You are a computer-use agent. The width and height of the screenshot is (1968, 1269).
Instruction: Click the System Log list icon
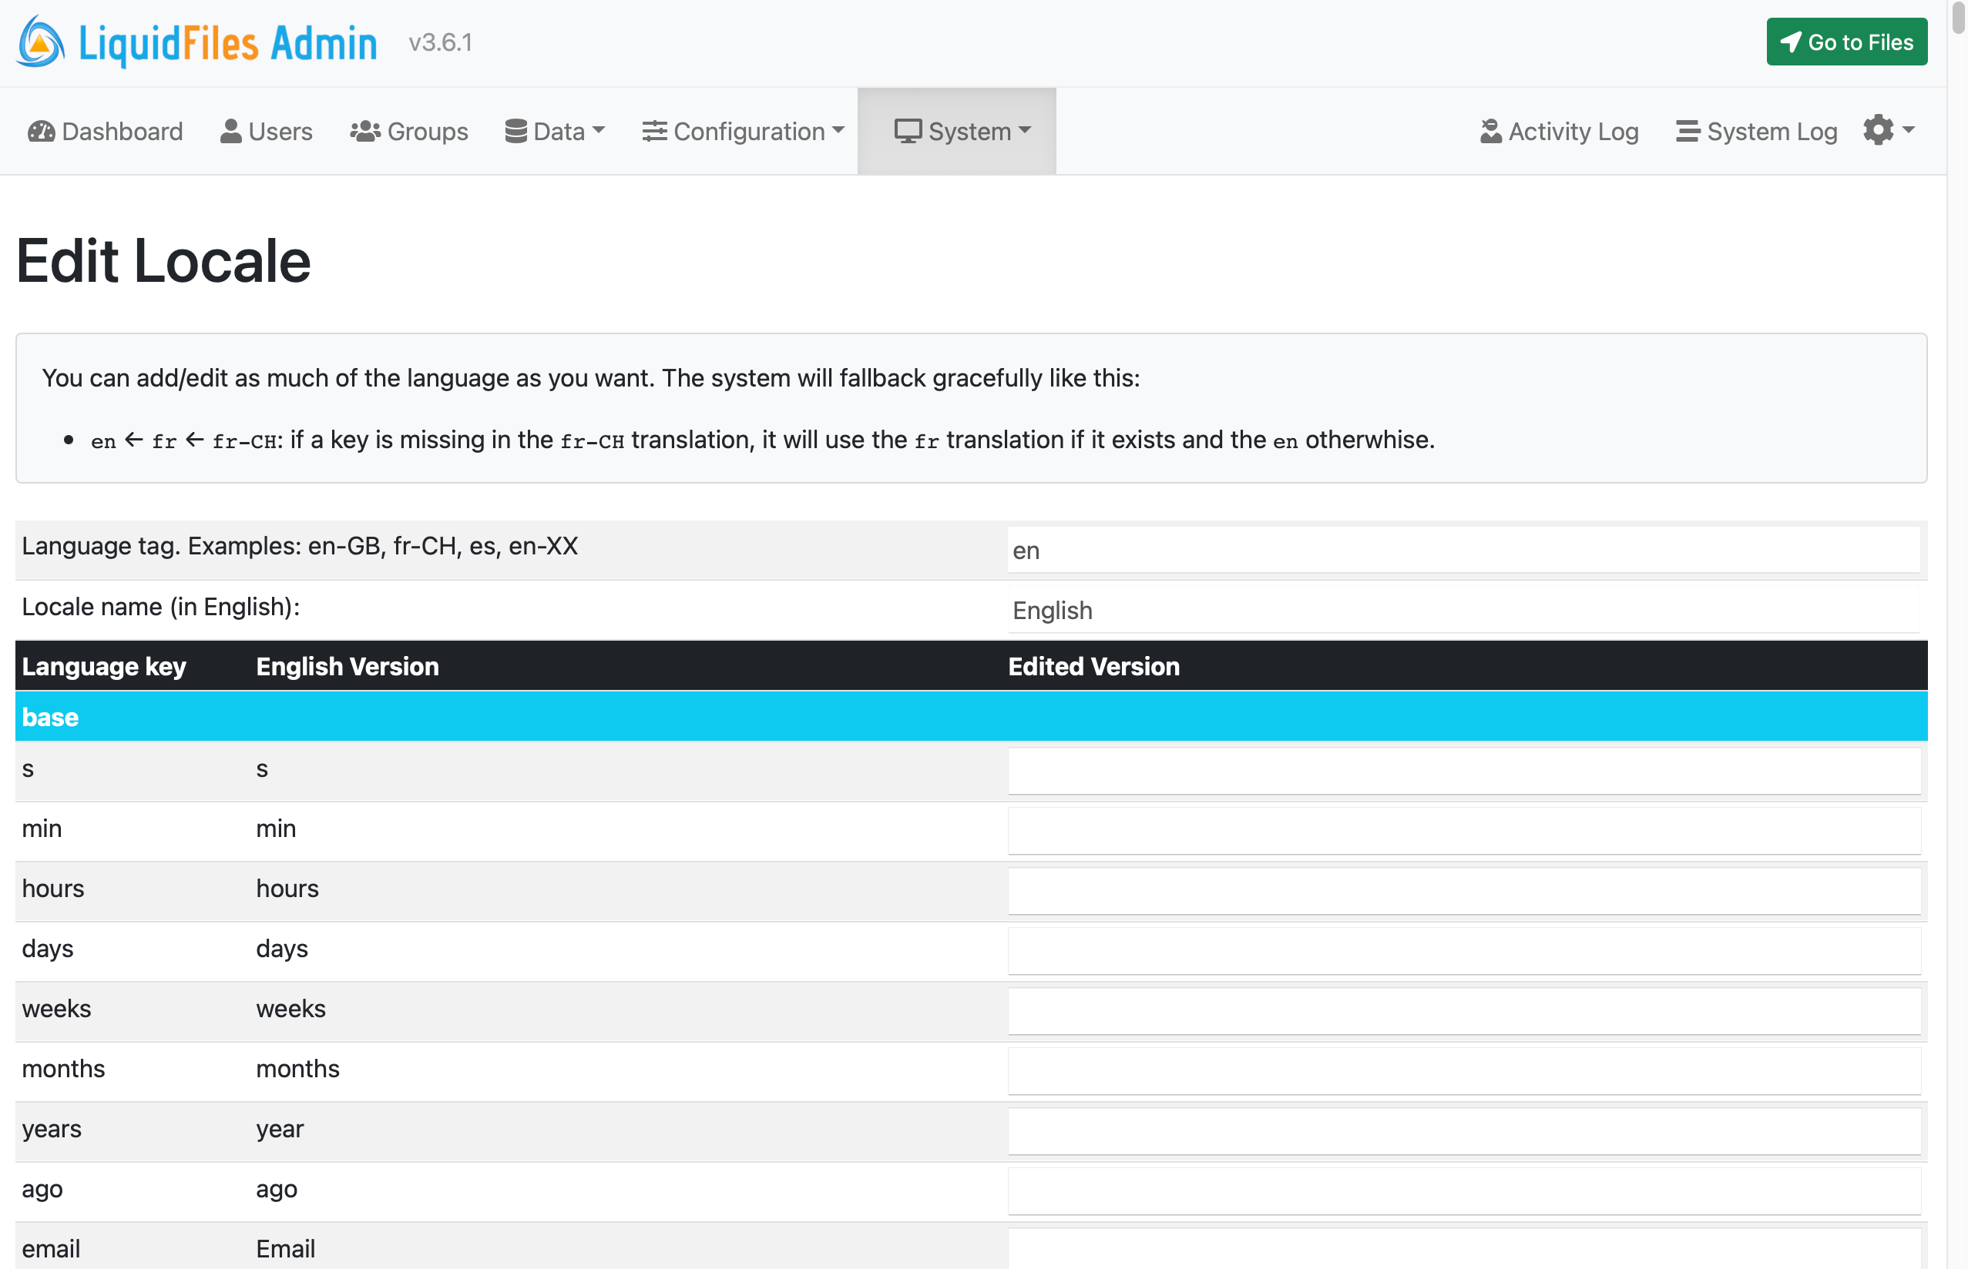pos(1687,131)
